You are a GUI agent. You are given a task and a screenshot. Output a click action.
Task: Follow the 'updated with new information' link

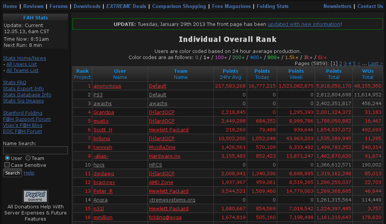pos(304,24)
